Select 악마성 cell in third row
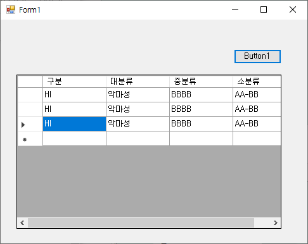Viewport: 308px width, 244px height. pyautogui.click(x=138, y=124)
